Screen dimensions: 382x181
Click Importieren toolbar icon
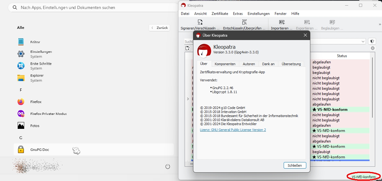click(x=282, y=22)
